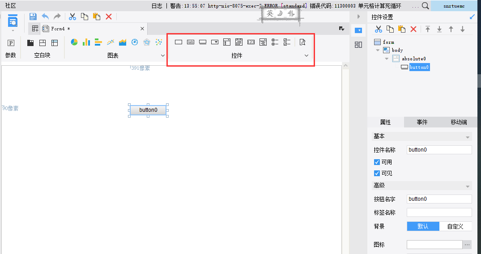The height and width of the screenshot is (254, 481).
Task: Close the Form4 tab
Action: (x=142, y=29)
